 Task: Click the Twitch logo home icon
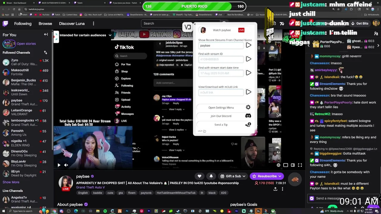[5, 23]
